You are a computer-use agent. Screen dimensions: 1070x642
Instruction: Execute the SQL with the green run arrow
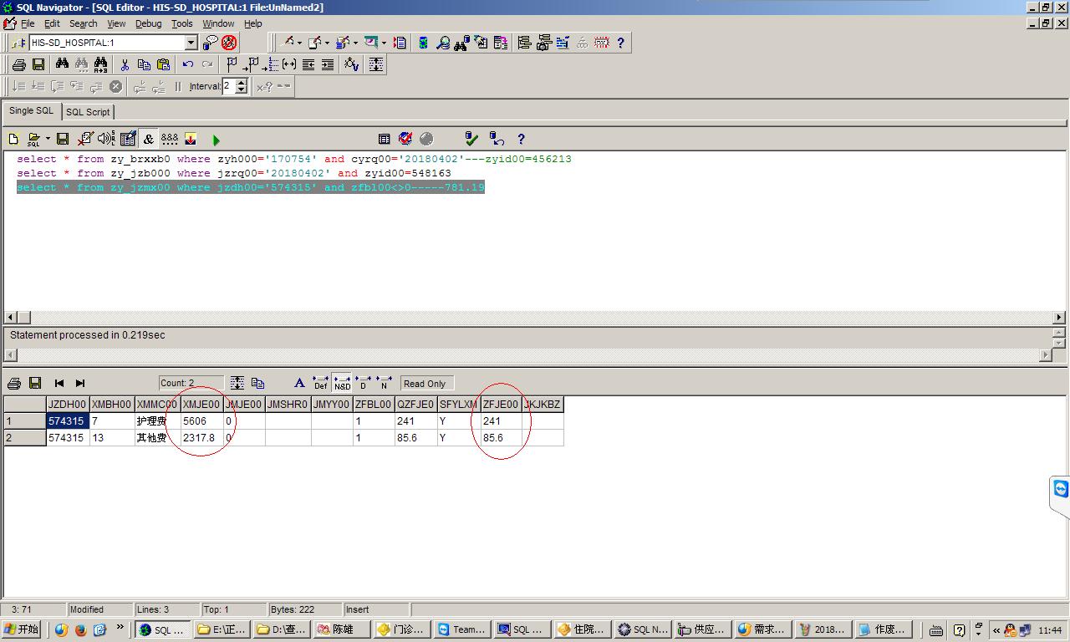pyautogui.click(x=216, y=140)
